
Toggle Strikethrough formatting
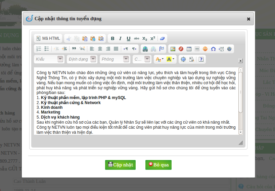[137, 38]
